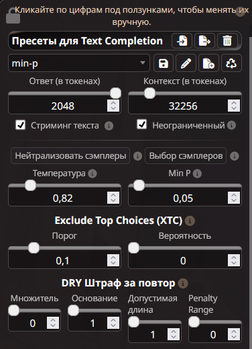Restore preset with recycle icon
The image size is (252, 349).
[231, 63]
